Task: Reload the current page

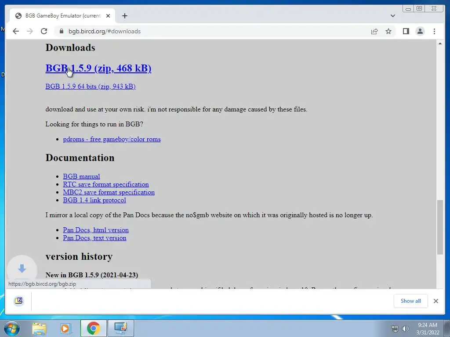Action: 44,31
